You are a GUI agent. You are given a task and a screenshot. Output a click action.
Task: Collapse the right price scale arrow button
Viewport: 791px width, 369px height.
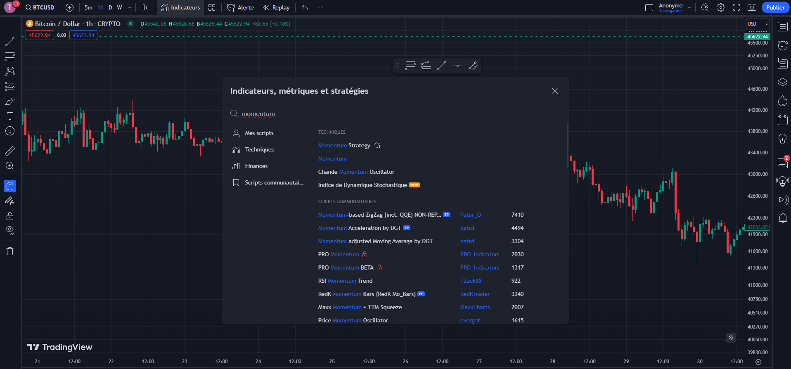[731, 338]
